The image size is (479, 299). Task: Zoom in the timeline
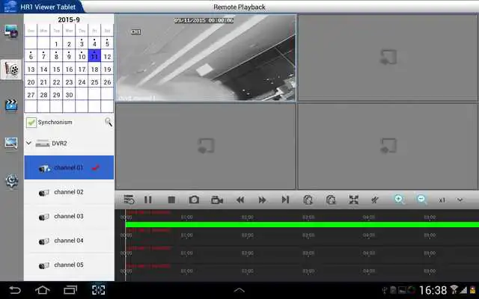[x=399, y=200]
